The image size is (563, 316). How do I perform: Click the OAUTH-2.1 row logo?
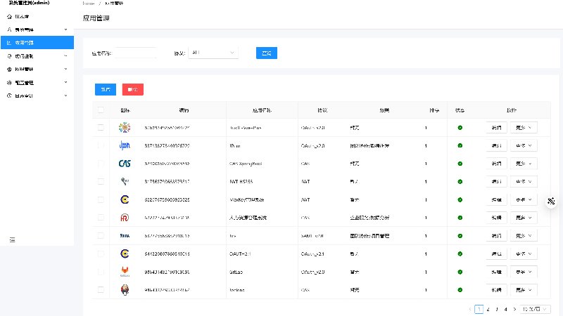(125, 254)
